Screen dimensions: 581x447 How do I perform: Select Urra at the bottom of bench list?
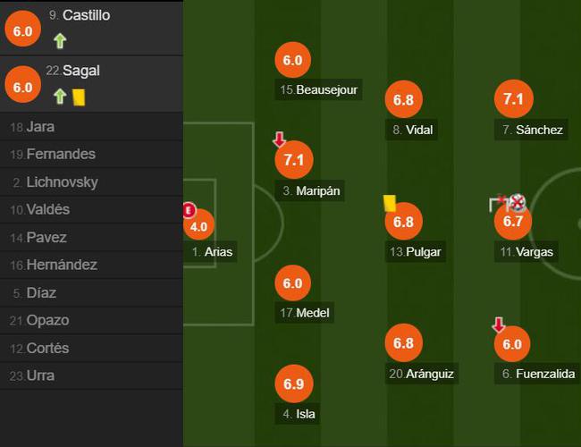coord(91,375)
